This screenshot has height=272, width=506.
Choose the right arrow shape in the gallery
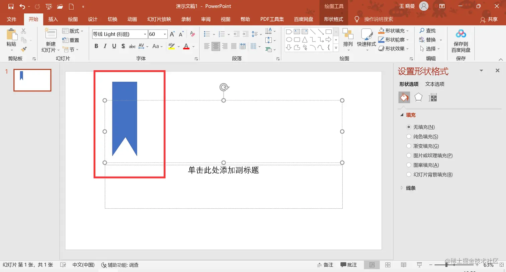tap(329, 40)
